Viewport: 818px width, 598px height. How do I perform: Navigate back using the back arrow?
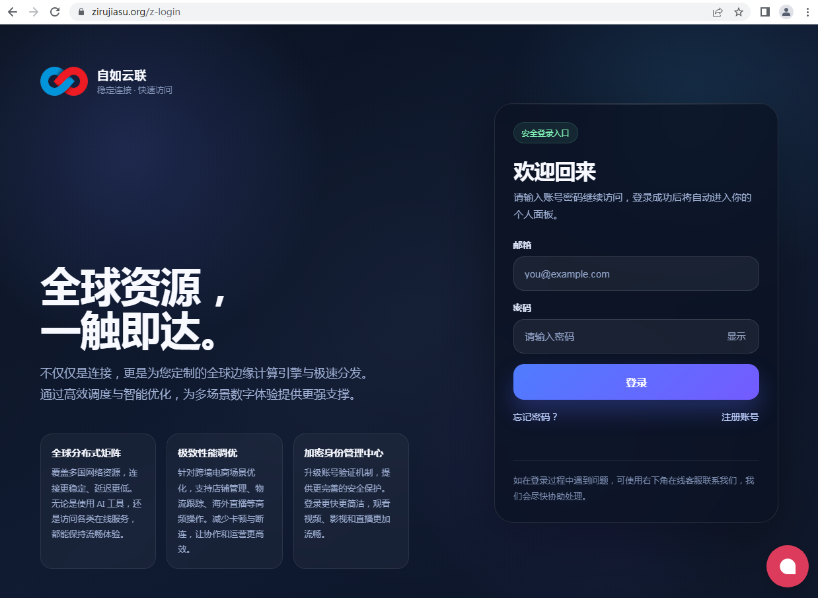tap(13, 11)
